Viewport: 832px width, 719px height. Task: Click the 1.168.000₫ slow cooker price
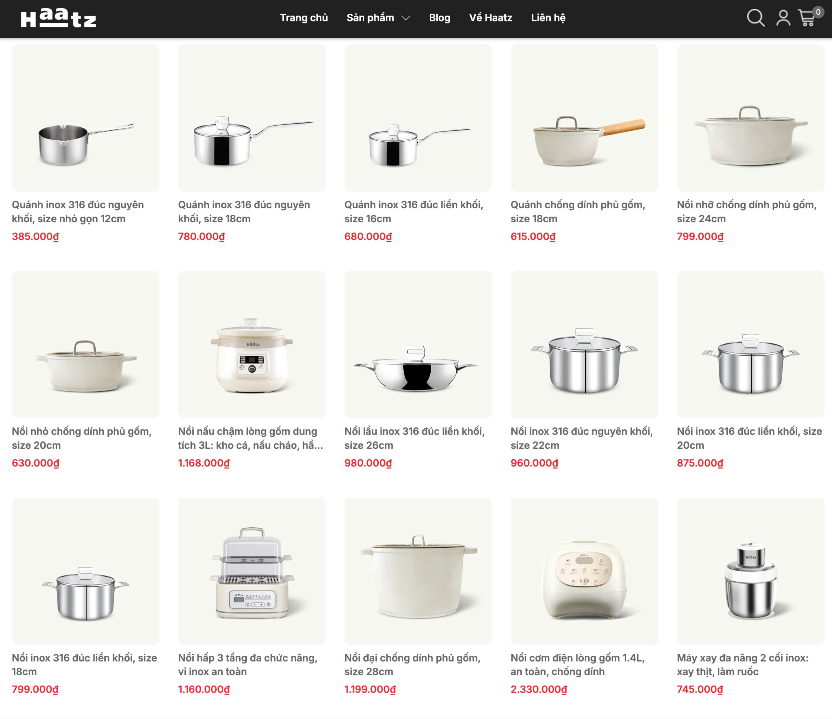pyautogui.click(x=203, y=463)
